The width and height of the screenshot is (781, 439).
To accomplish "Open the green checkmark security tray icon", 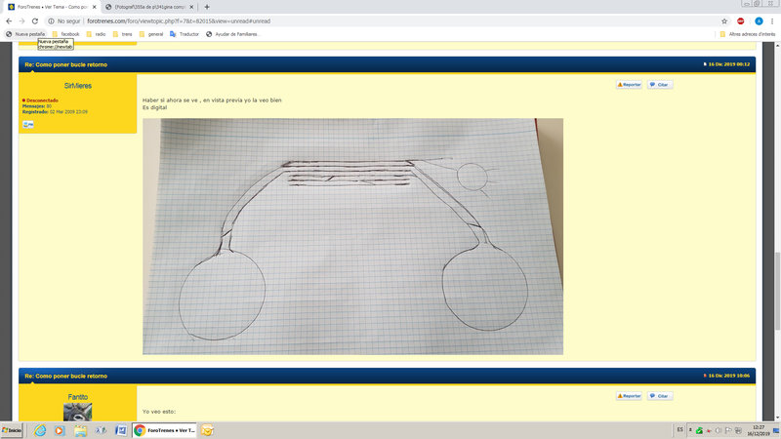I will [x=699, y=430].
